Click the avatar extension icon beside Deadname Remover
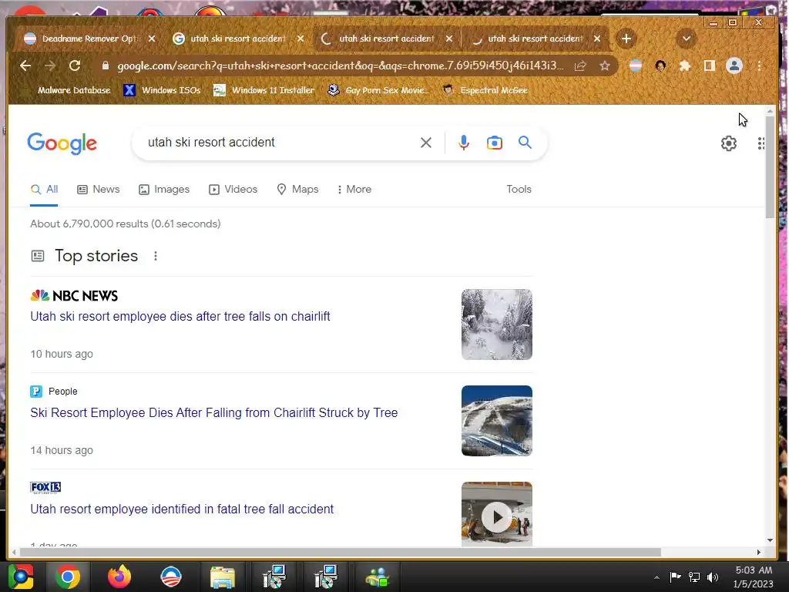Screen dimensions: 789x592 [x=660, y=66]
